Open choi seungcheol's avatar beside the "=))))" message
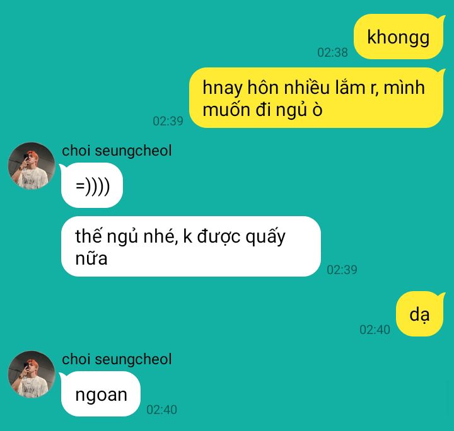The image size is (454, 431). (32, 166)
